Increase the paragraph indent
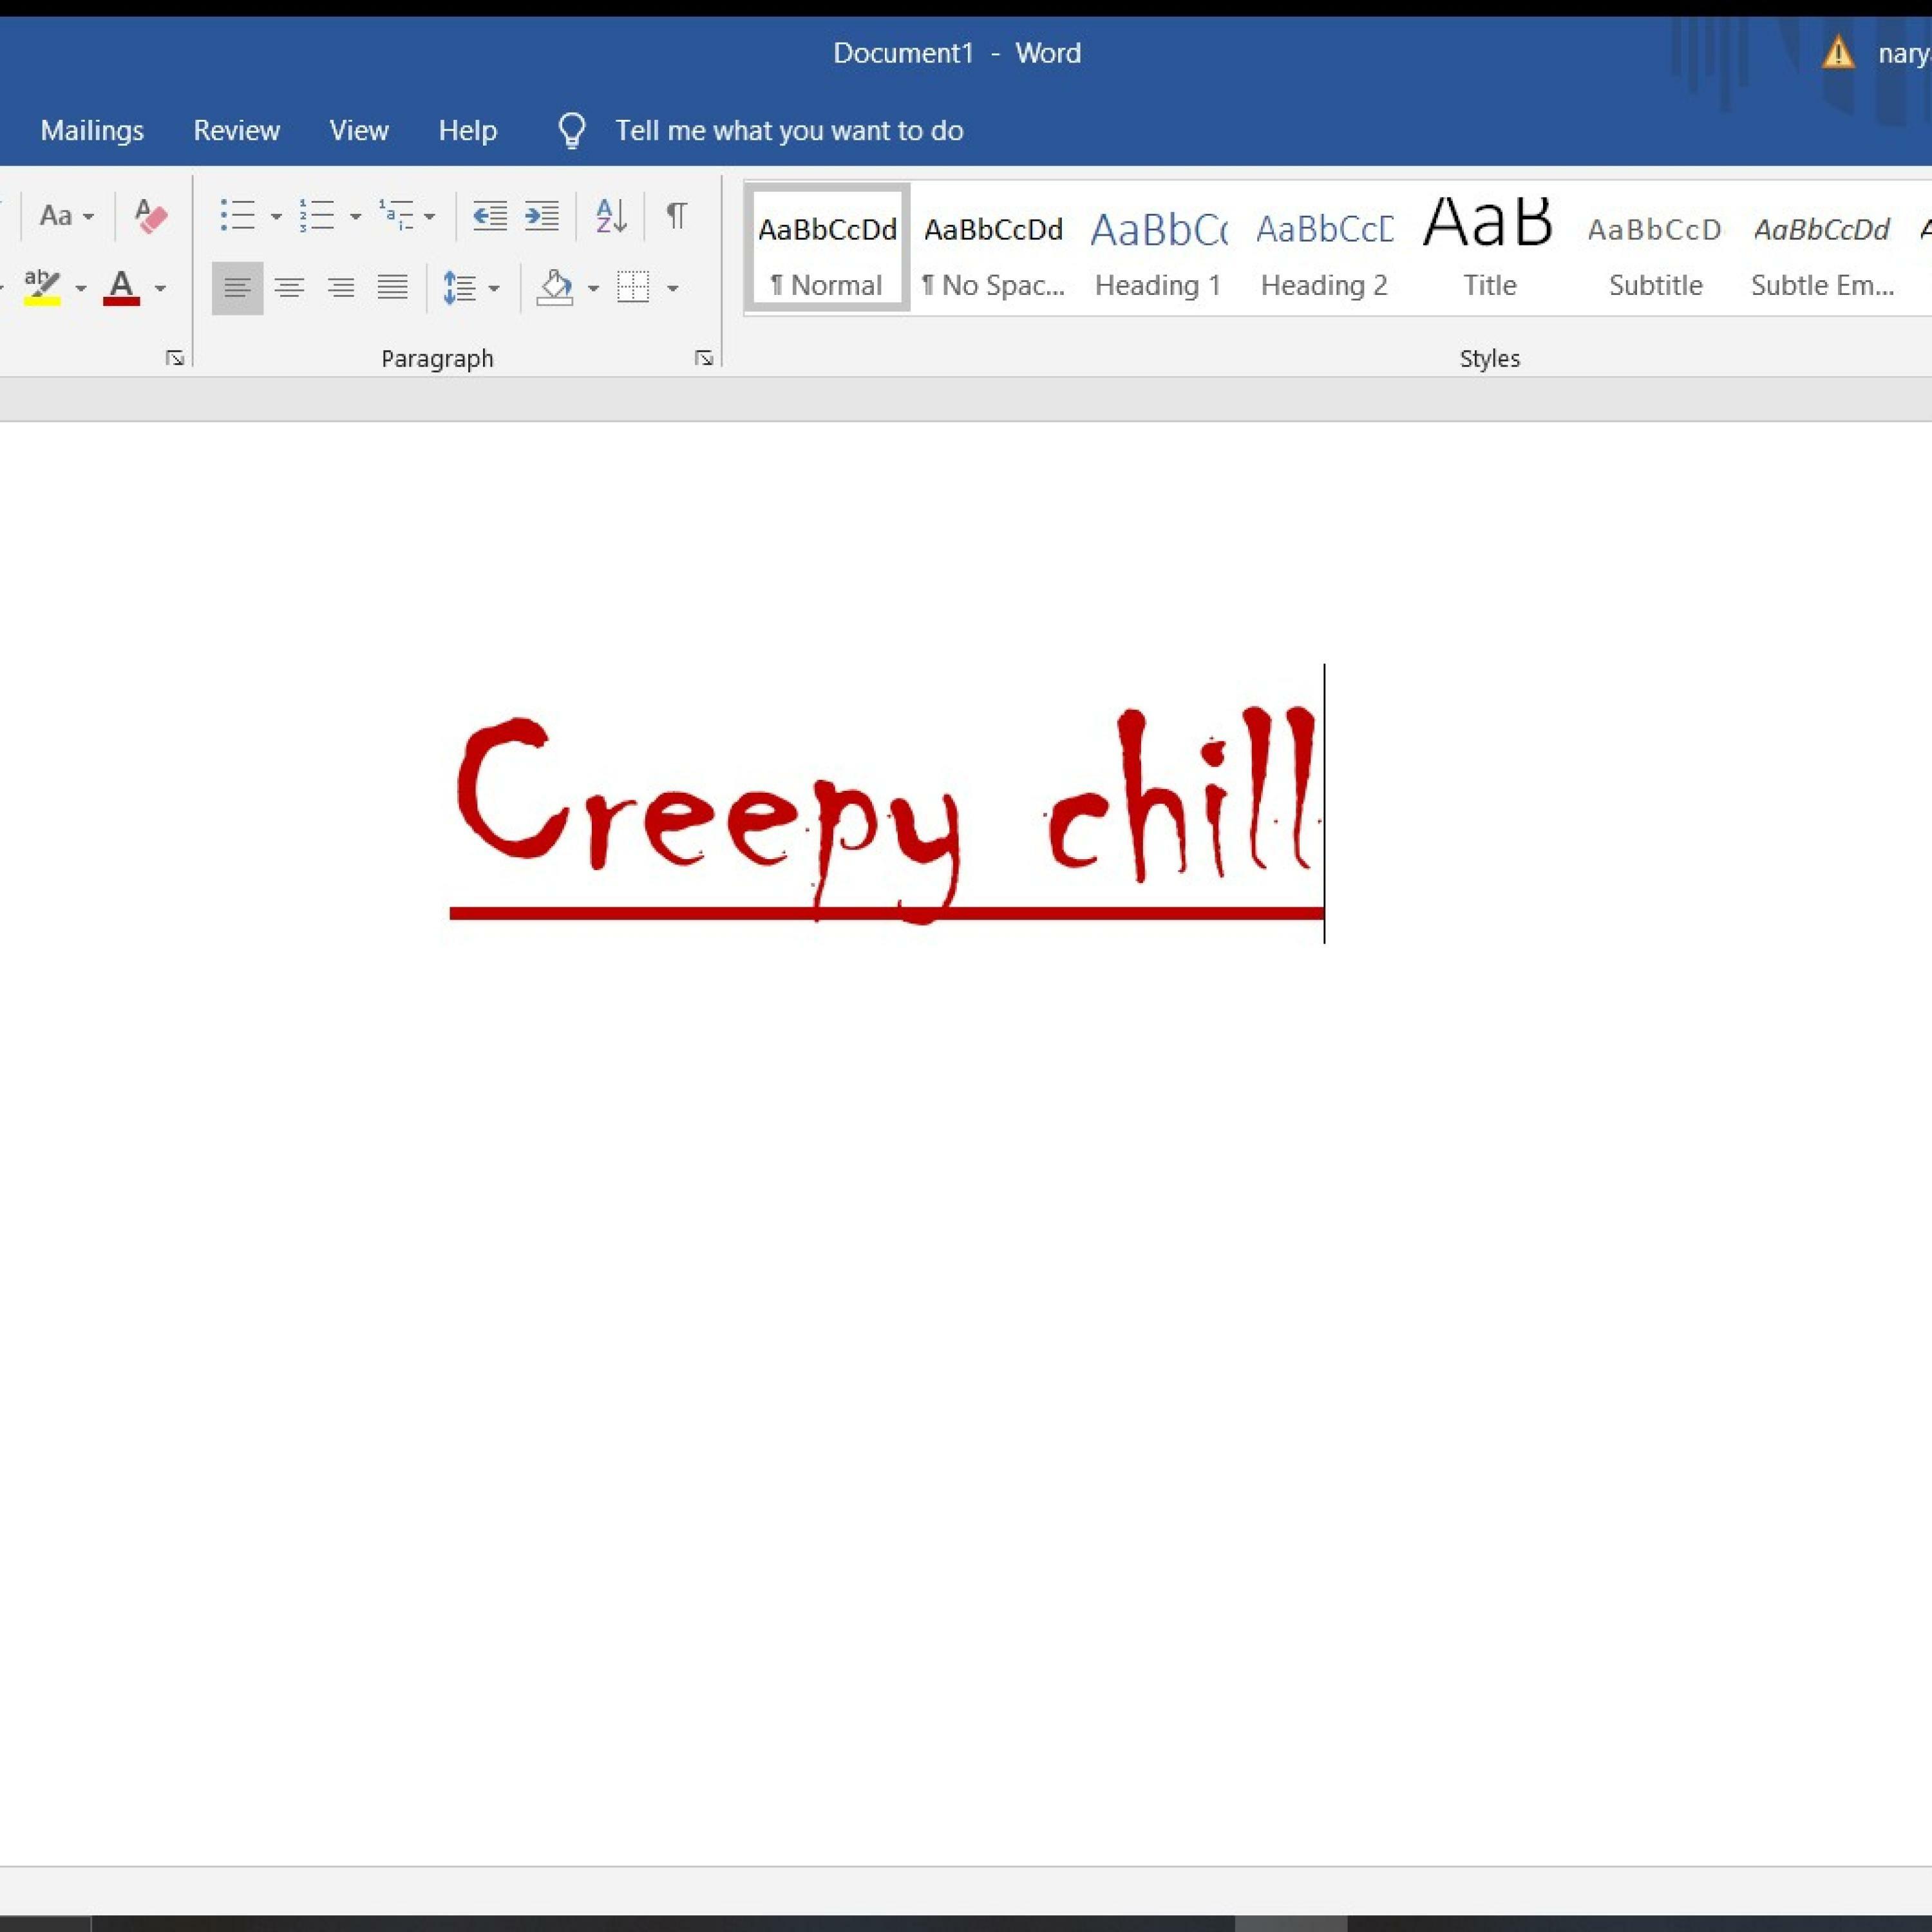 click(x=542, y=215)
